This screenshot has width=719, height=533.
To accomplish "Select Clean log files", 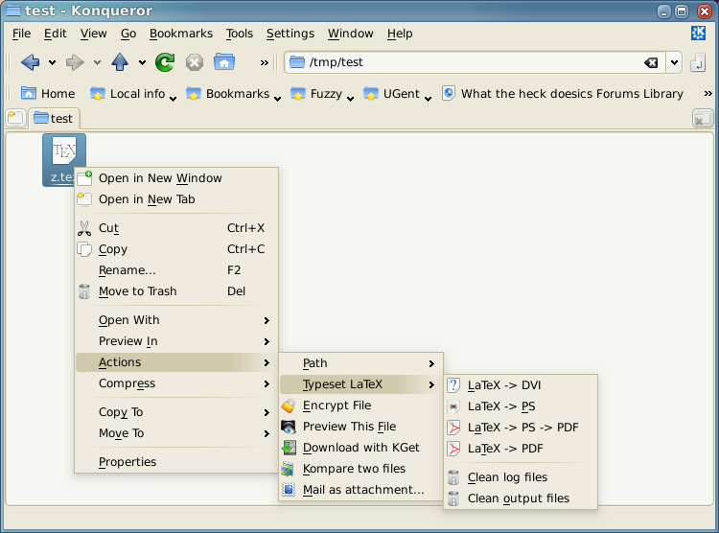I will (521, 477).
